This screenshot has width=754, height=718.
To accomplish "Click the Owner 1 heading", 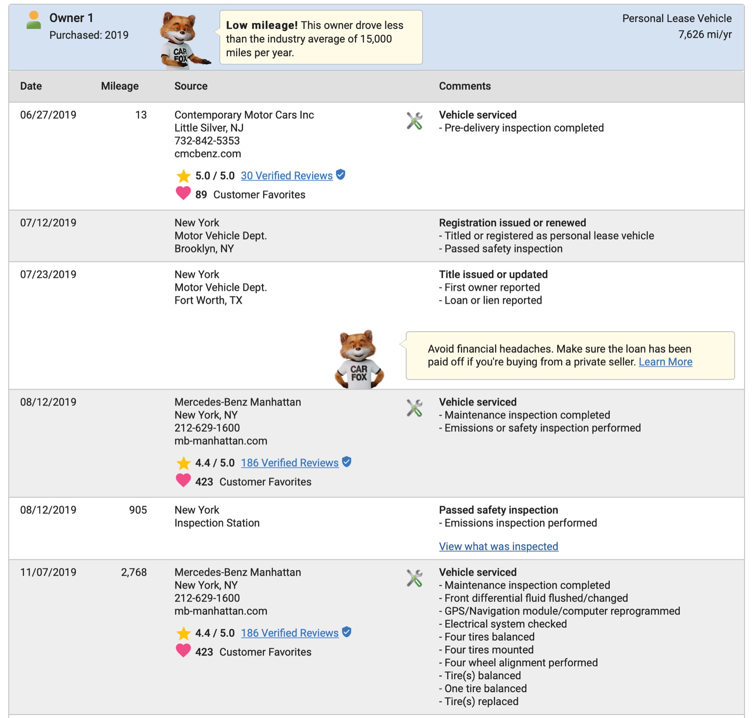I will click(x=71, y=18).
